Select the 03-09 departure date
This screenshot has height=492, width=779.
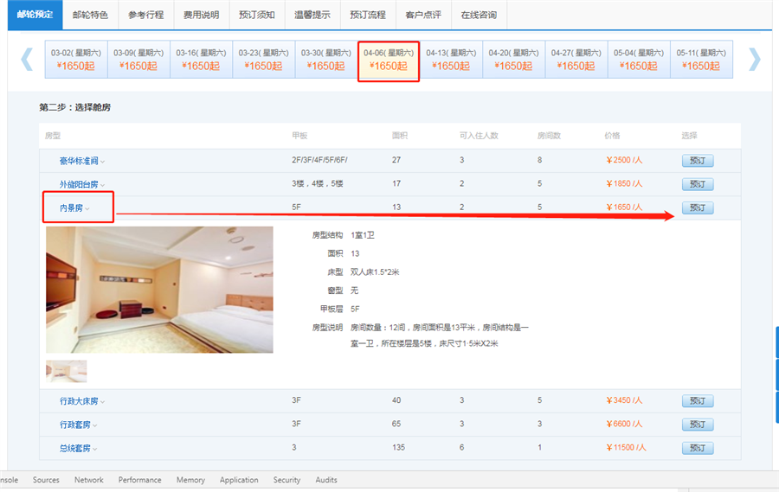pyautogui.click(x=138, y=60)
